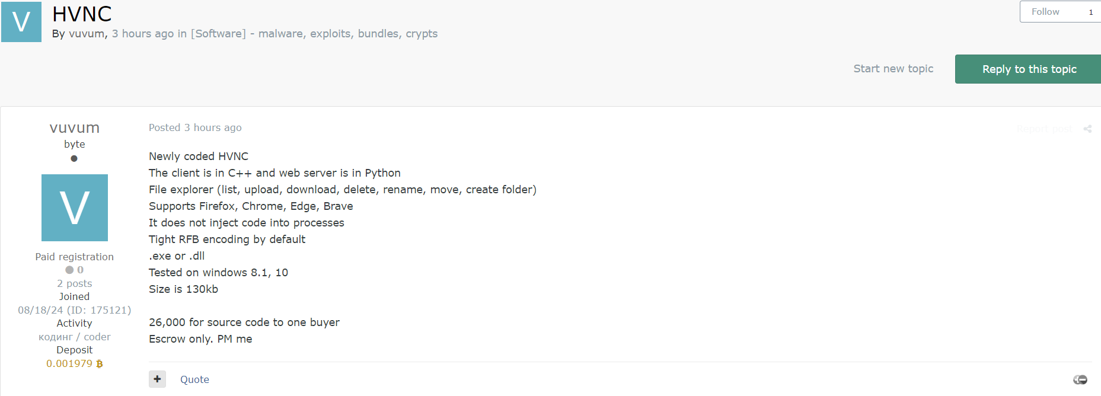This screenshot has width=1101, height=396.
Task: Click Posted 3 hours ago above the post
Action: coord(195,127)
